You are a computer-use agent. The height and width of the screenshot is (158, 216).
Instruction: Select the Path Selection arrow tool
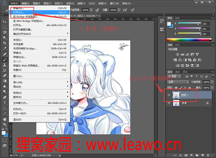(5, 108)
